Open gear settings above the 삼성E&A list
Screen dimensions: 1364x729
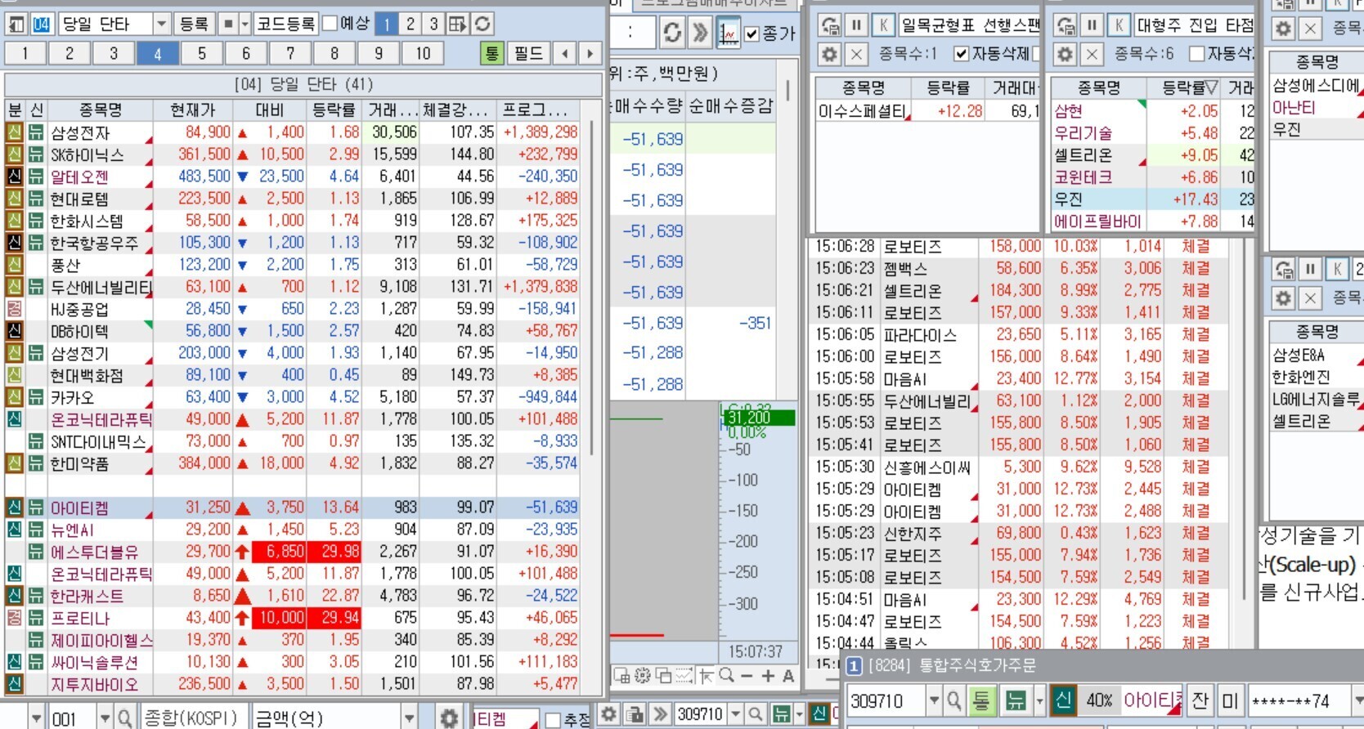1284,298
